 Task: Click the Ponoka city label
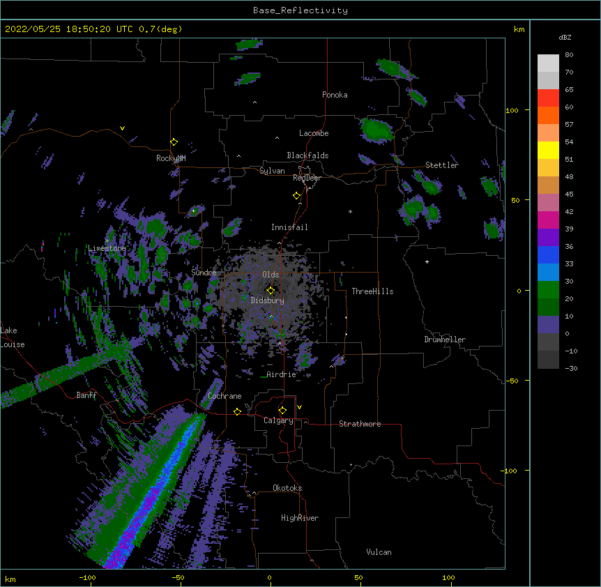(335, 95)
